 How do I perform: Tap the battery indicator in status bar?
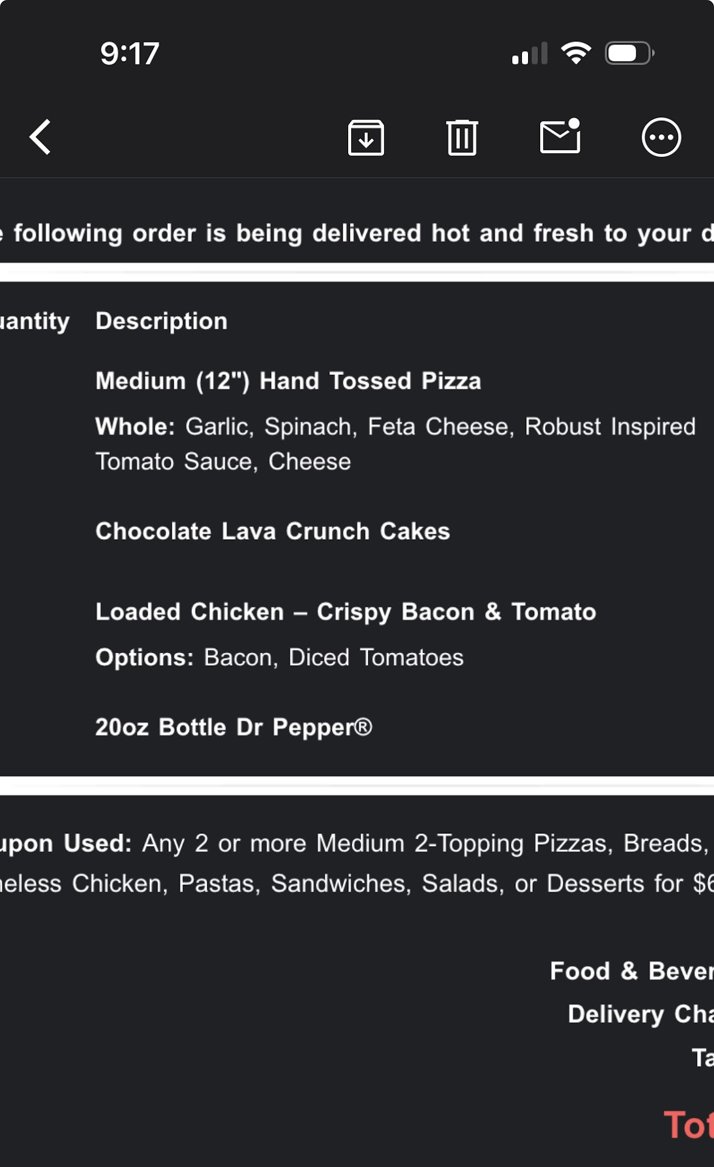coord(630,53)
